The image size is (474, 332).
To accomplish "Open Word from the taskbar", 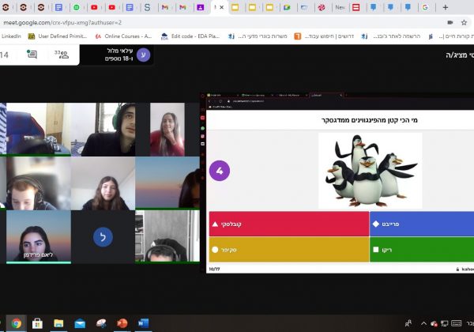I will point(143,323).
